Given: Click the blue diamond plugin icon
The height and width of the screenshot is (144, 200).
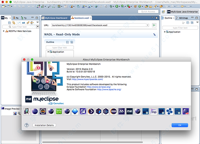Looking at the screenshot, I should click(75, 111).
